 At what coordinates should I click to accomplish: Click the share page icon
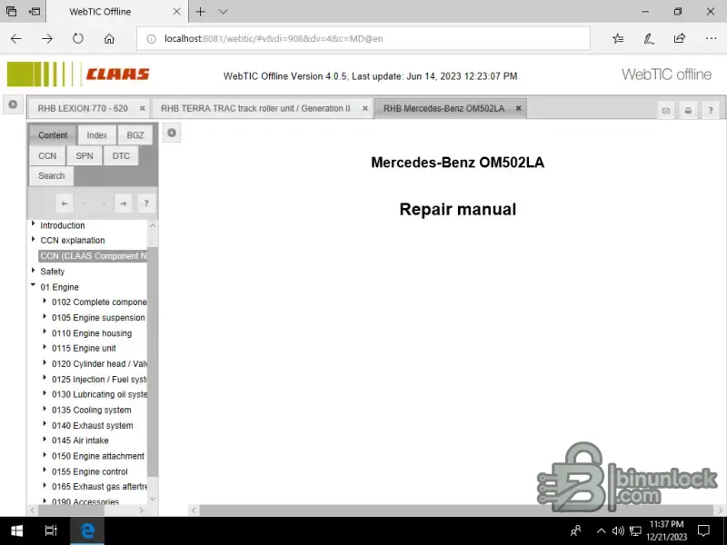tap(680, 39)
